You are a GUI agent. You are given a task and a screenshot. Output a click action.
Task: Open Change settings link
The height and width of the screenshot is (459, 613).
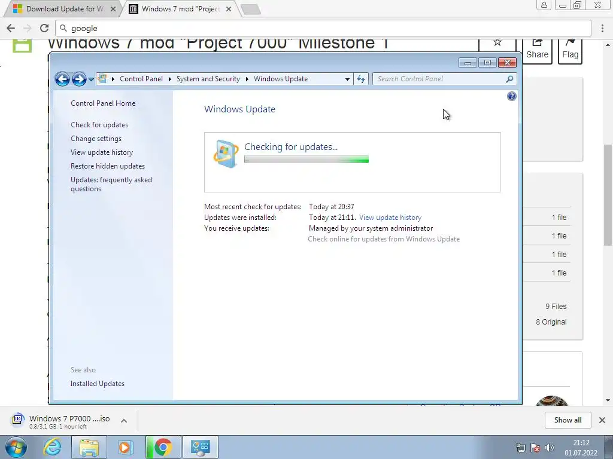(96, 139)
